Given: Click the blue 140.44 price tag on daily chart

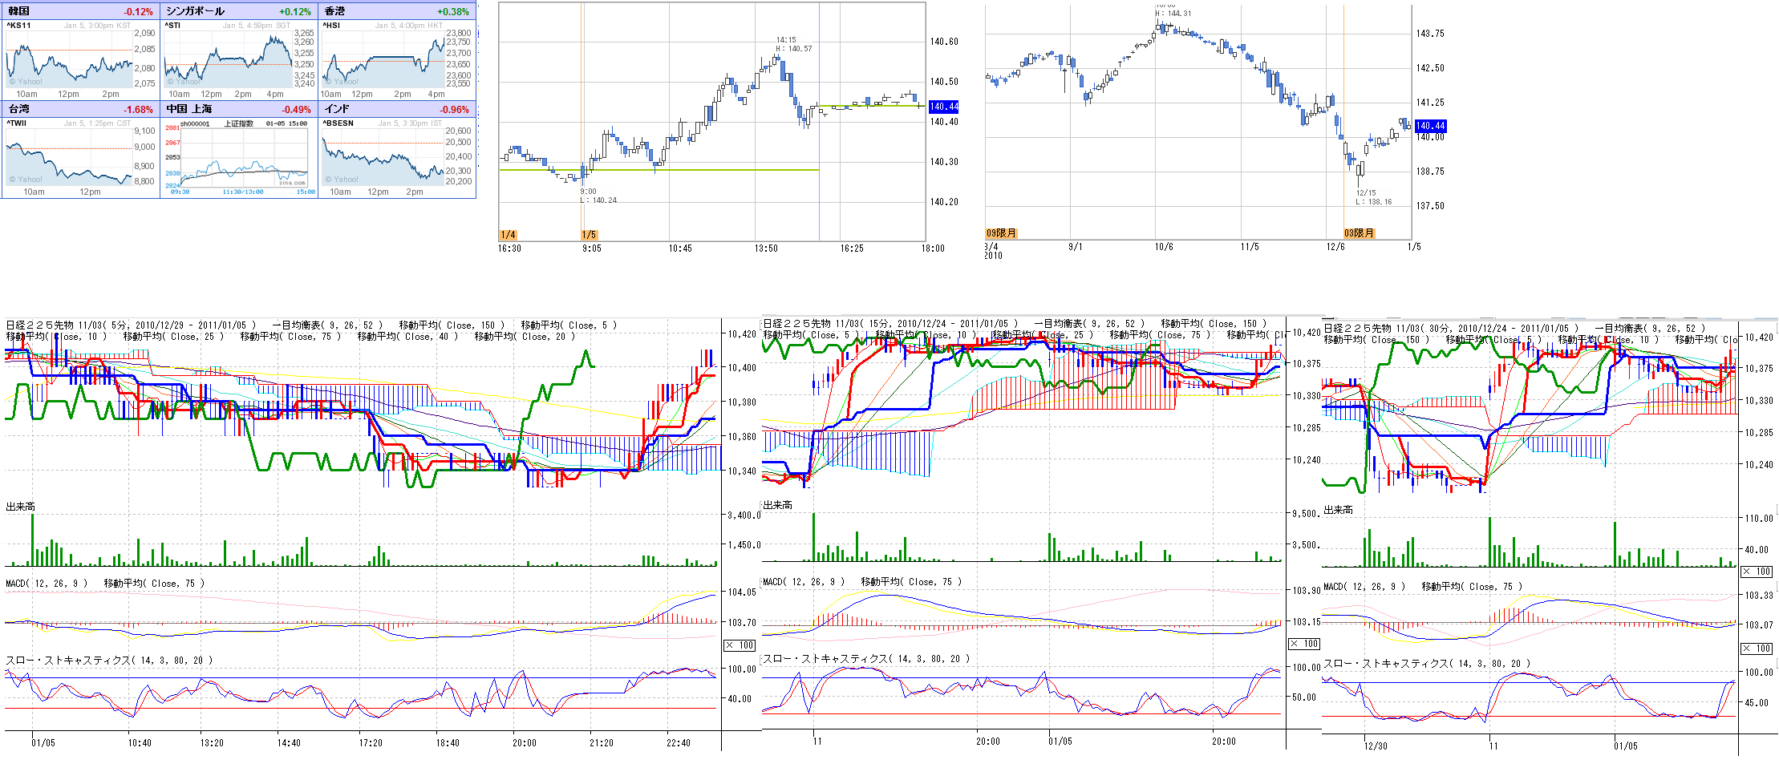Looking at the screenshot, I should pos(1430,126).
